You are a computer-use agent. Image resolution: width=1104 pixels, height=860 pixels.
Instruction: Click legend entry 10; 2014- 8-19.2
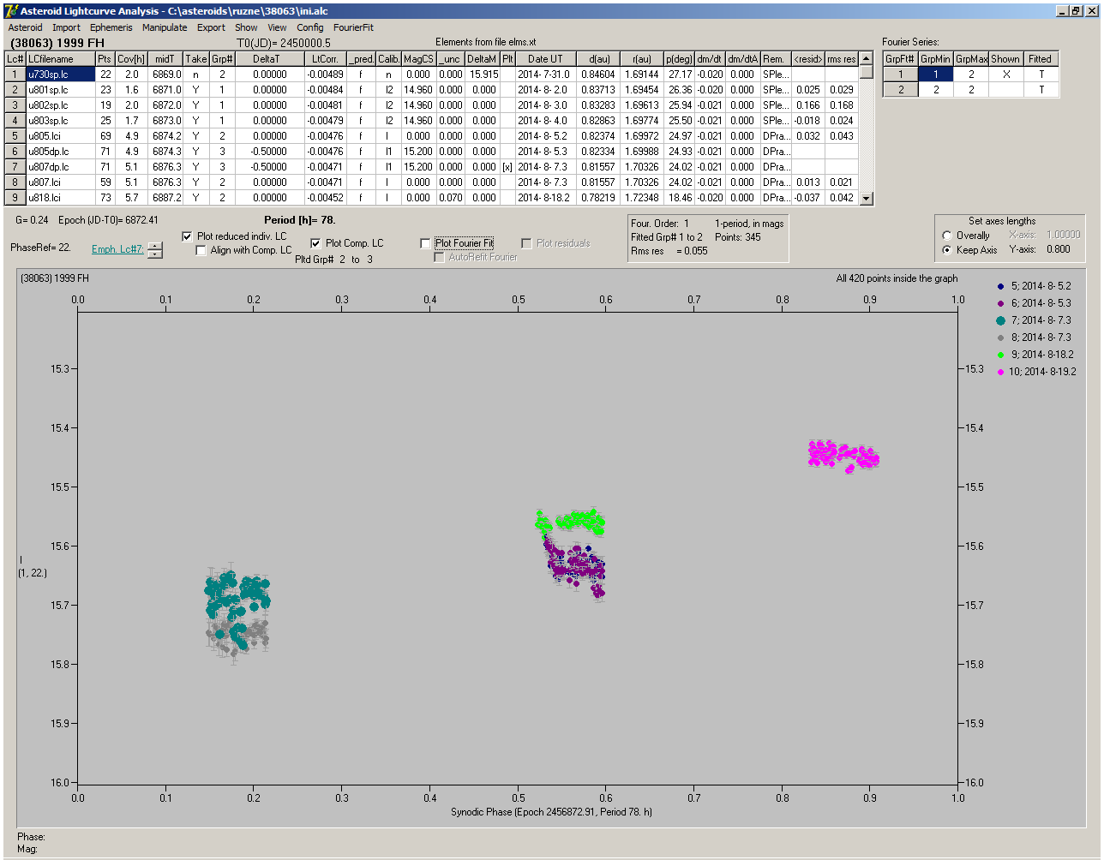[1037, 372]
